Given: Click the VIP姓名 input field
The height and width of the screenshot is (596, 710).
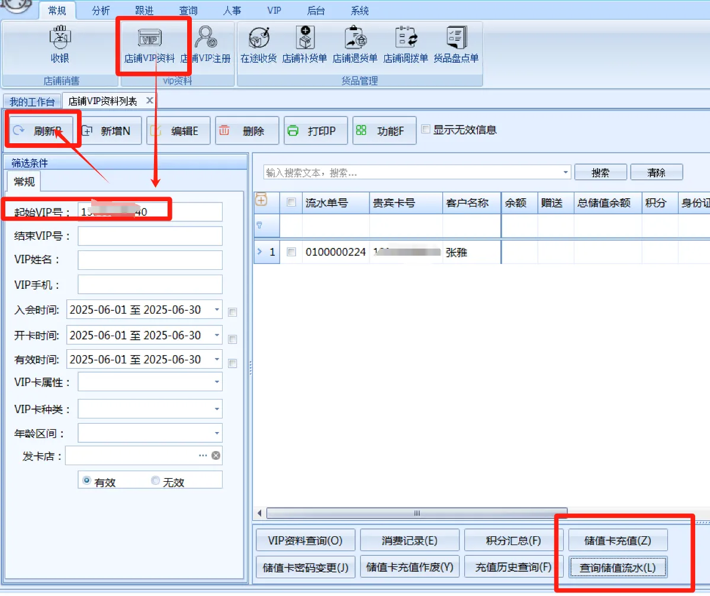Looking at the screenshot, I should coord(150,260).
